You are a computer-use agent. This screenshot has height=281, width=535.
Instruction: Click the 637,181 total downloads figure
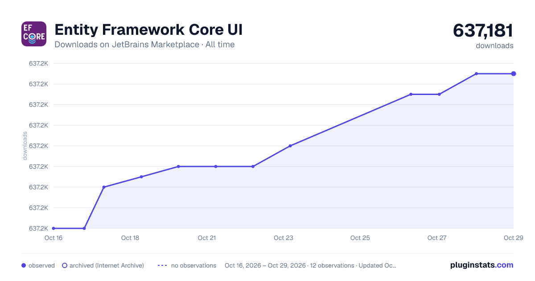tap(483, 31)
